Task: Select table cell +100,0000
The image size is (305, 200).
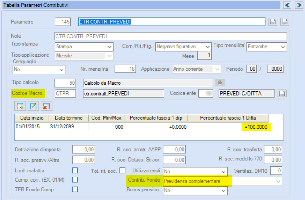Action: pos(228,127)
